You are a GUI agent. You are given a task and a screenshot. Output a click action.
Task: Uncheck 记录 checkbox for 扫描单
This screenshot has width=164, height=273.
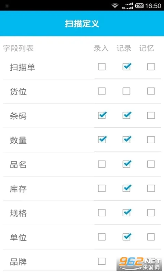click(126, 67)
